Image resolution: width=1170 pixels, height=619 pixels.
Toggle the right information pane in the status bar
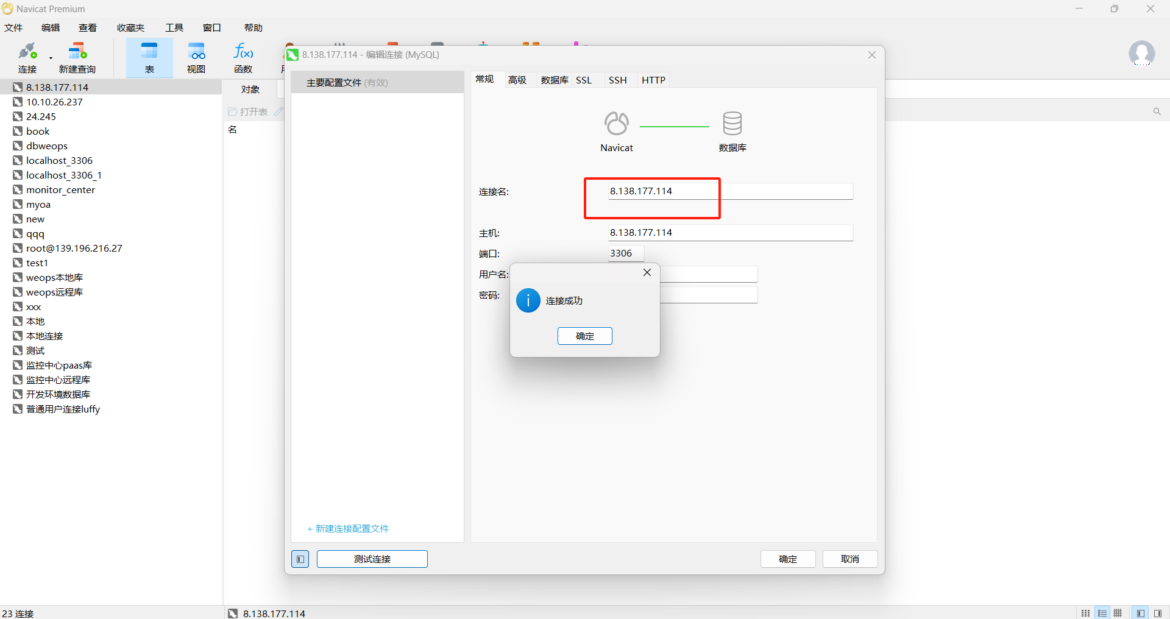1158,613
